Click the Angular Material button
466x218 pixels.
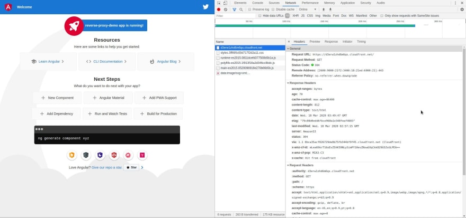108,98
